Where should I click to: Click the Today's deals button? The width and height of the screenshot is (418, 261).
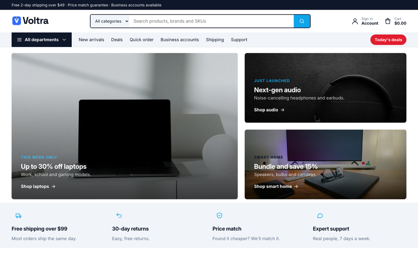coord(388,40)
